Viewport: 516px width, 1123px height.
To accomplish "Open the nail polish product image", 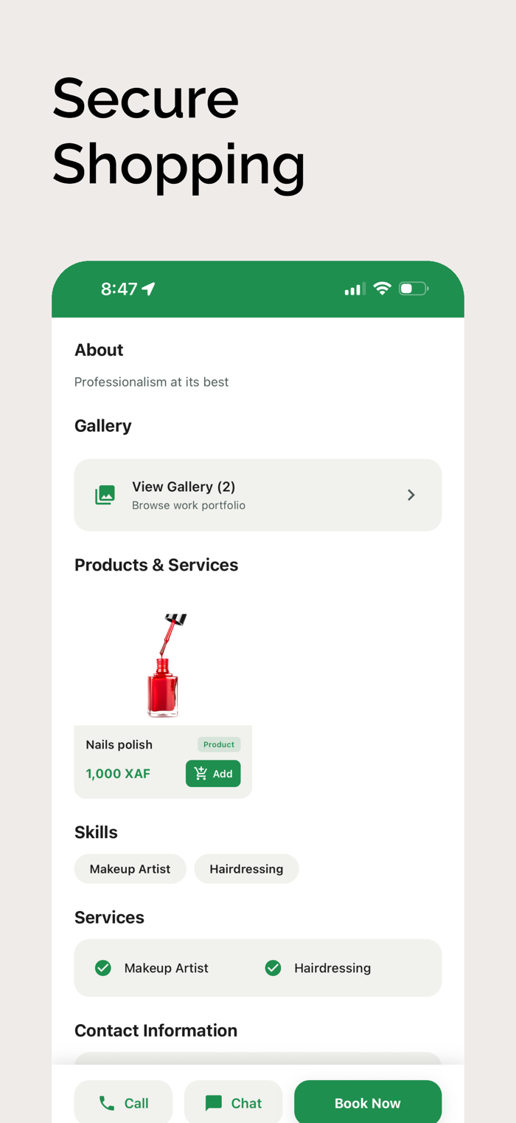I will tap(163, 664).
